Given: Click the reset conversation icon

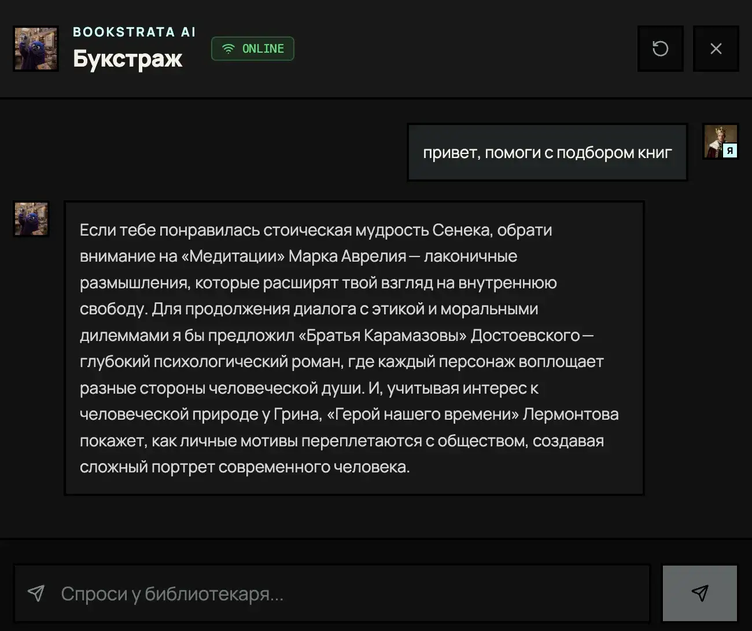Looking at the screenshot, I should coord(660,49).
